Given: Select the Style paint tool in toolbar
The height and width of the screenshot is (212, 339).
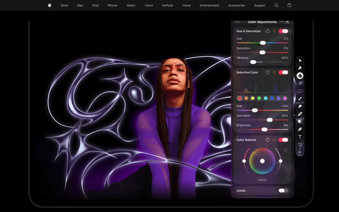Looking at the screenshot, I should pos(300,68).
